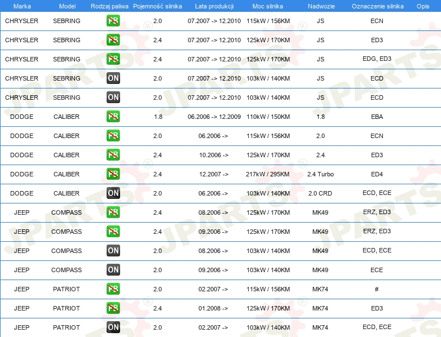Select the Opis column header
Viewport: 441px width, 337px height.
pos(422,6)
